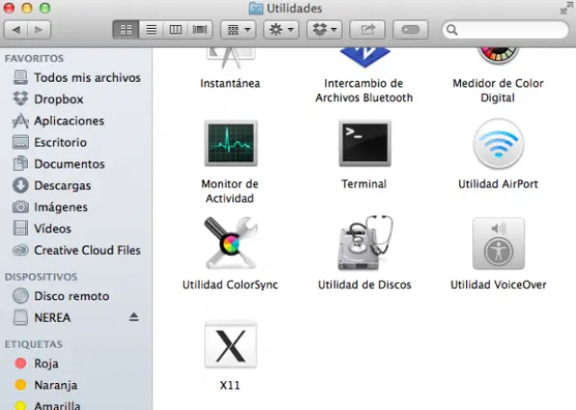Select the Roja red tag
The width and height of the screenshot is (576, 410).
click(x=46, y=364)
